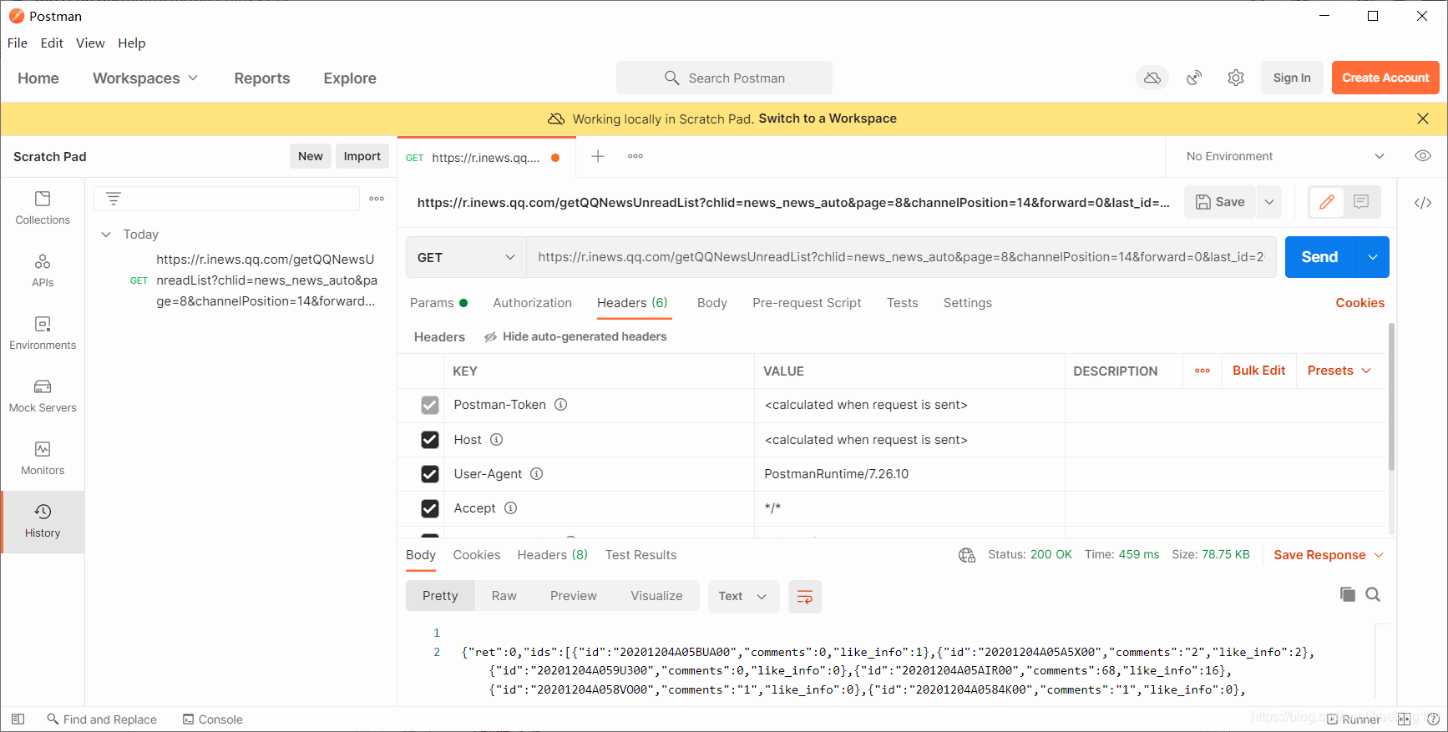Screen dimensions: 1448x732
Task: Open the Monitors sidebar panel
Action: click(43, 459)
